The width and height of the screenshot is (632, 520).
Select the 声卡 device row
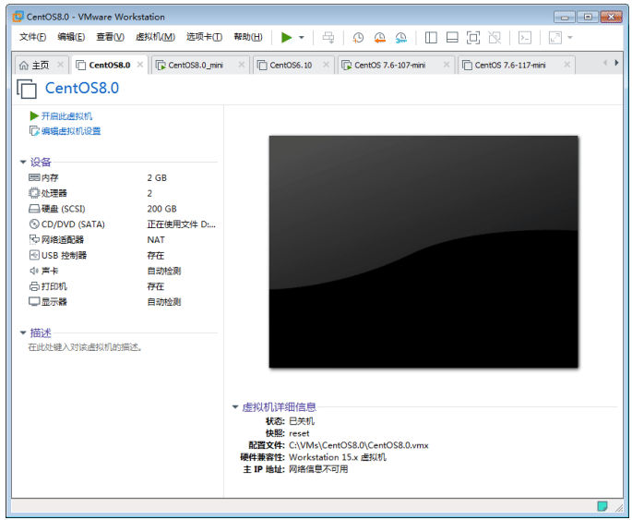122,271
